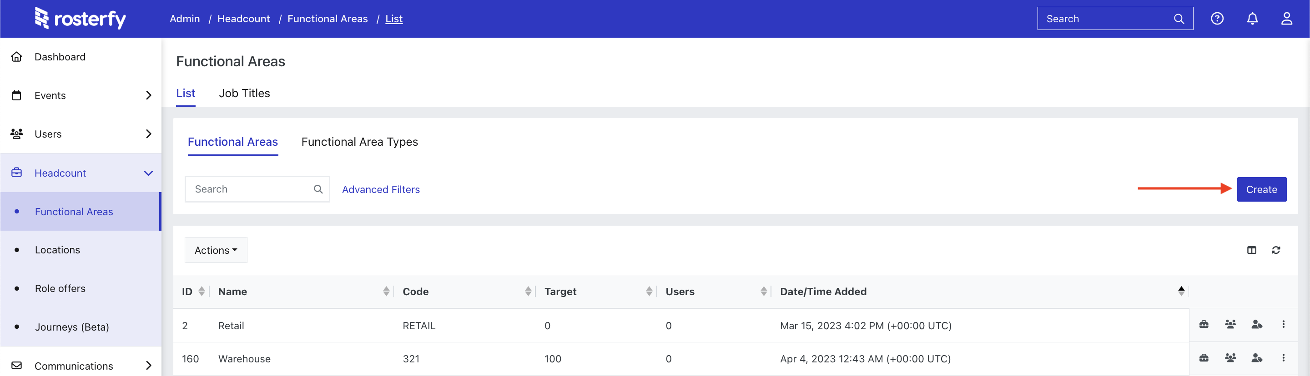Image resolution: width=1310 pixels, height=376 pixels.
Task: Click the Communications envelope icon
Action: point(17,366)
